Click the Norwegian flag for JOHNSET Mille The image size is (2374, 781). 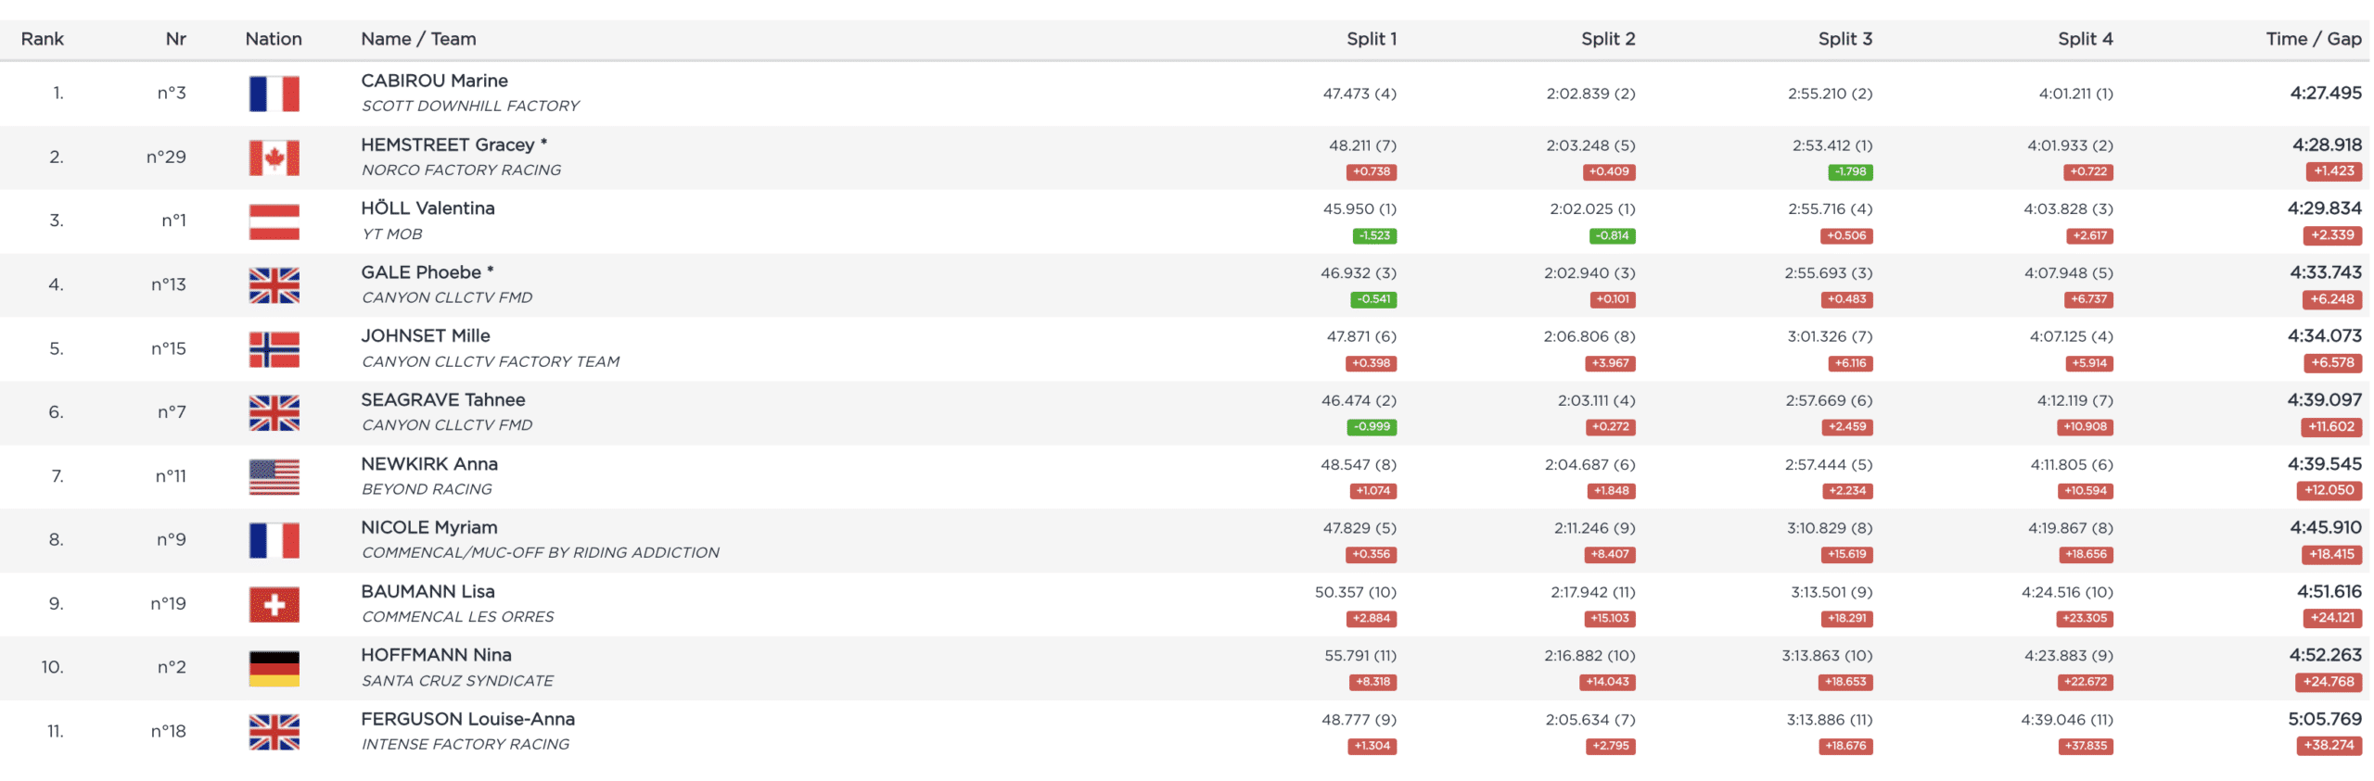tap(274, 349)
